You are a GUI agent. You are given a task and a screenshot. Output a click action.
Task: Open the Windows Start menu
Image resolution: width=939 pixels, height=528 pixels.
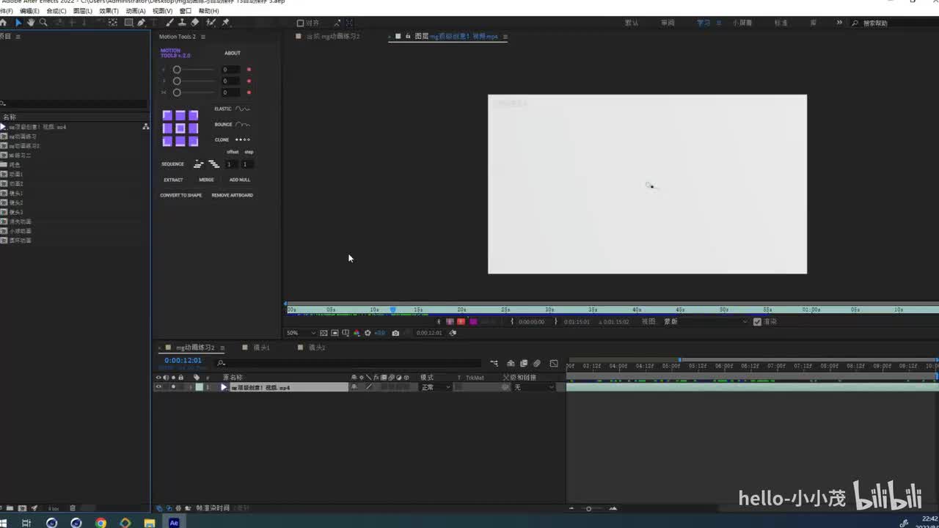(x=4, y=523)
